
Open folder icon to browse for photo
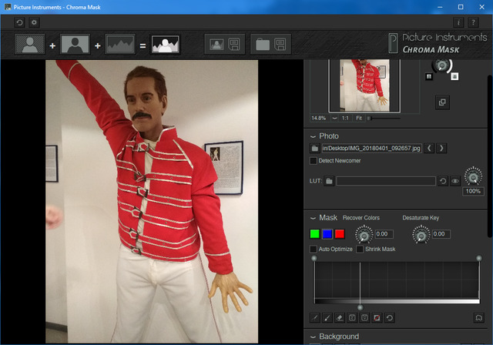click(x=315, y=148)
